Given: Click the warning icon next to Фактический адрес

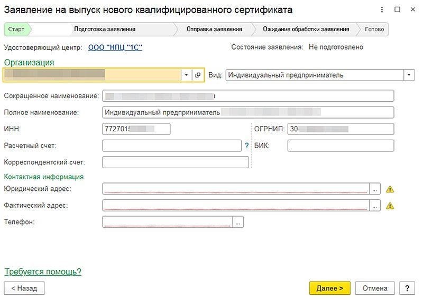Looking at the screenshot, I should (x=391, y=206).
